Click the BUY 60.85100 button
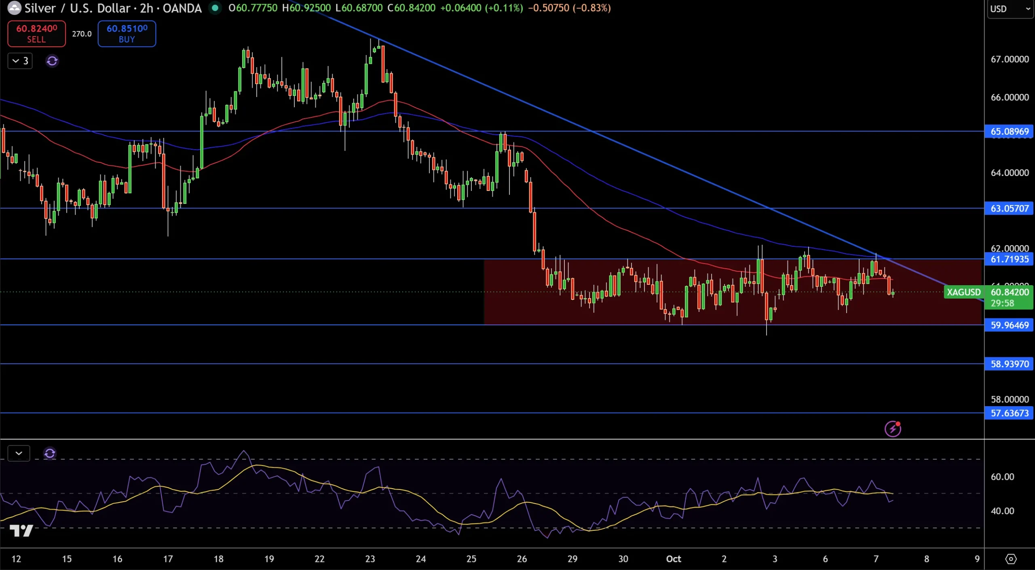1035x570 pixels. [x=127, y=34]
